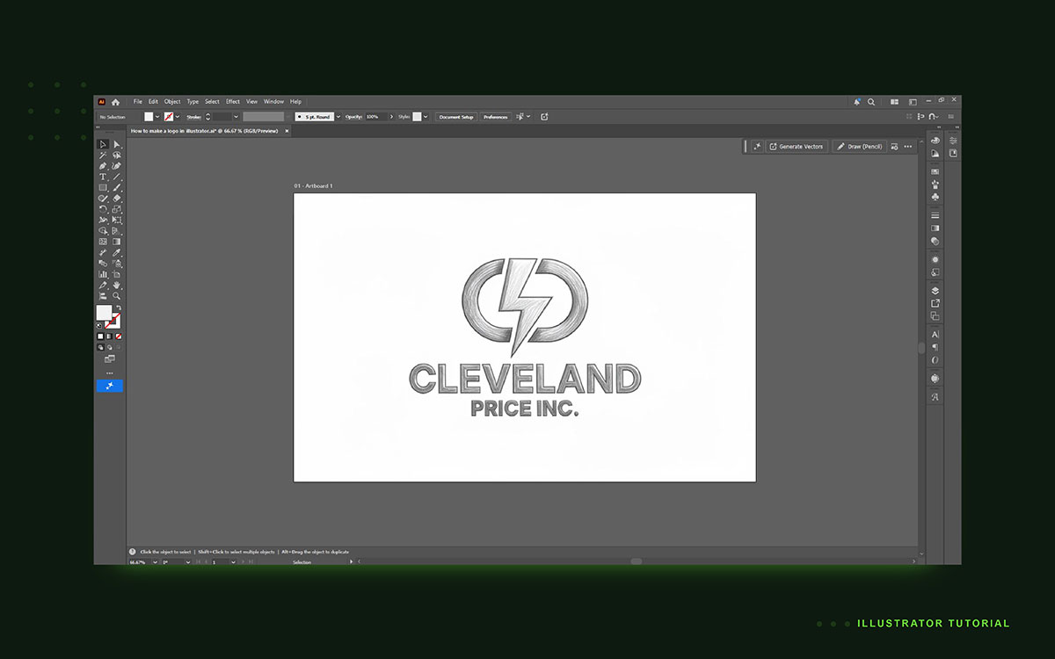Open stroke color dropdown in control bar

[178, 117]
